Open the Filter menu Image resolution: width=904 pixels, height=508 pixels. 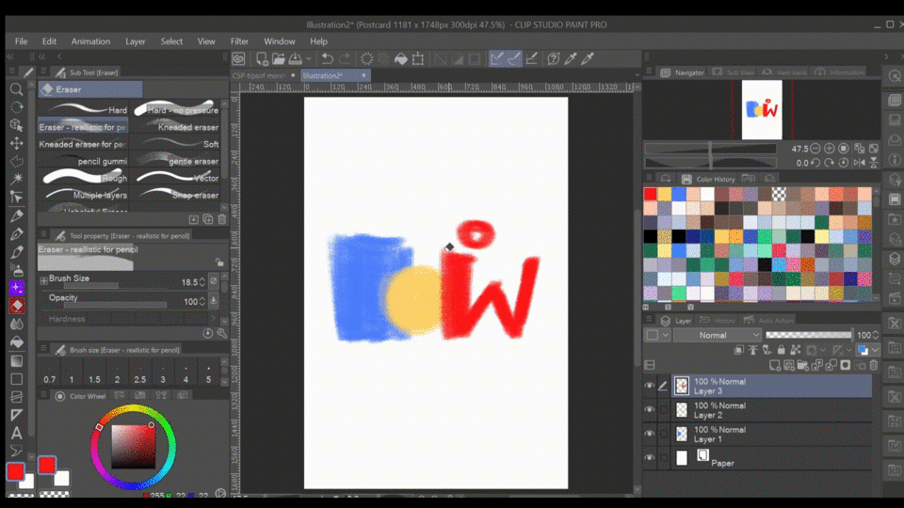(239, 41)
